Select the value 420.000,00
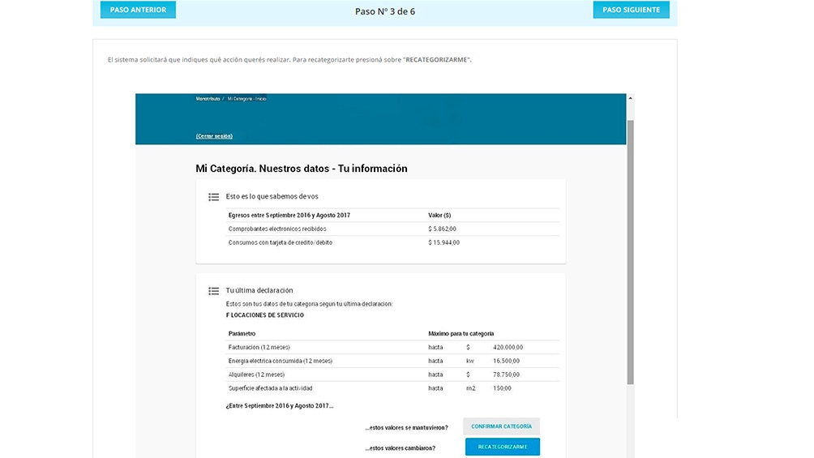The image size is (814, 458). click(508, 348)
